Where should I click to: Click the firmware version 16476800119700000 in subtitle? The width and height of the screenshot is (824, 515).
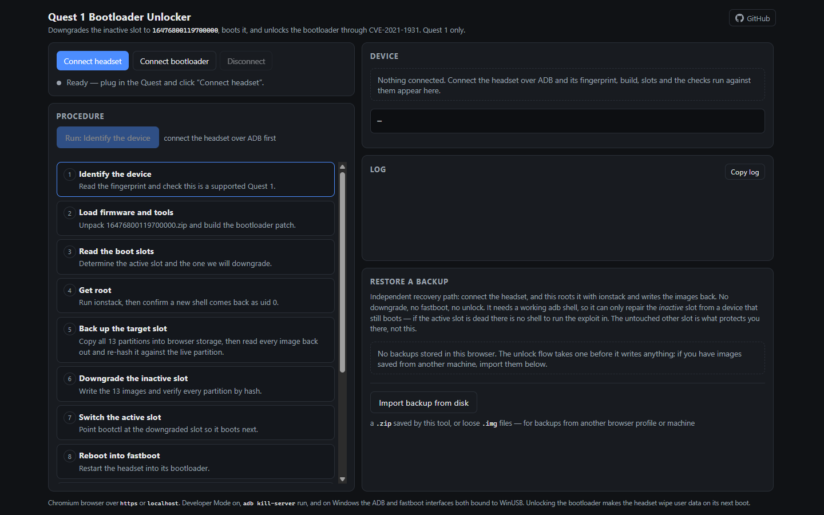[x=185, y=30]
